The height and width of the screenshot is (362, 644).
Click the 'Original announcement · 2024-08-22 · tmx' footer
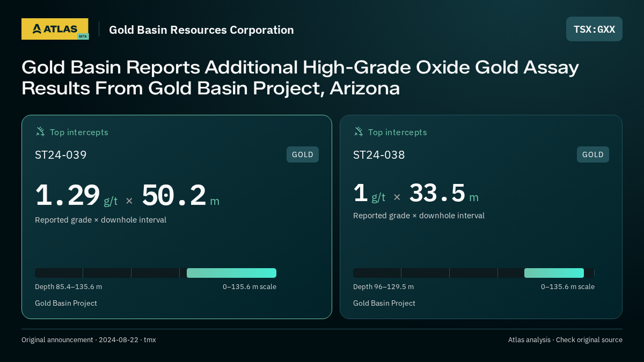[89, 340]
